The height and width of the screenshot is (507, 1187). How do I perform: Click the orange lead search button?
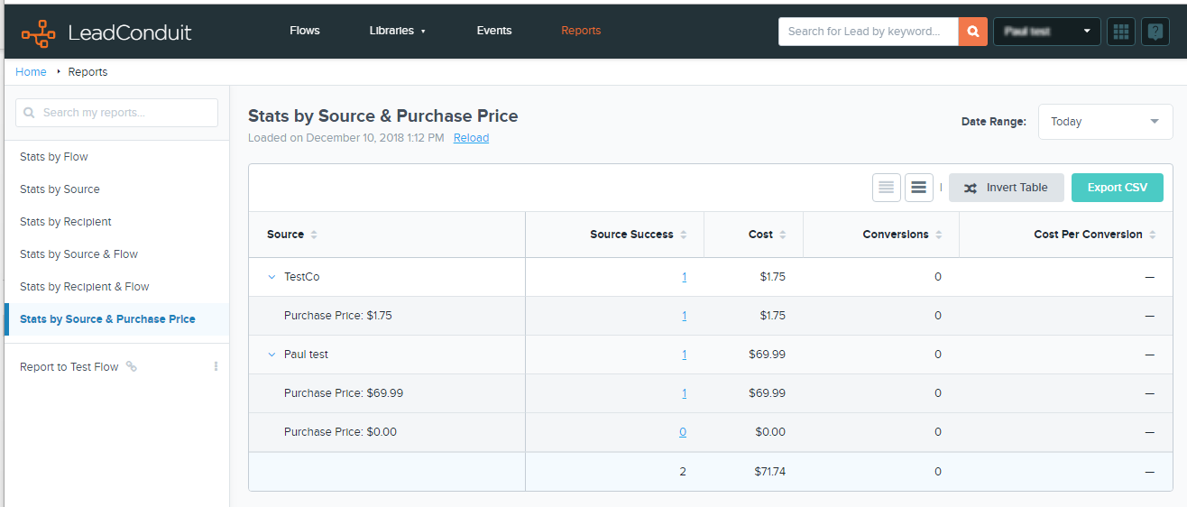point(972,31)
